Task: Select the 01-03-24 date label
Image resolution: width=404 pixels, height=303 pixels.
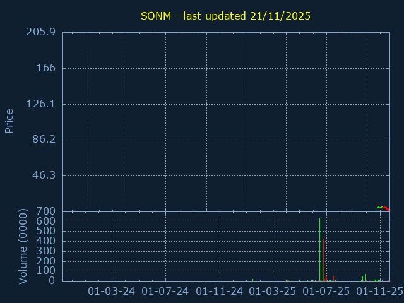Action: point(112,291)
